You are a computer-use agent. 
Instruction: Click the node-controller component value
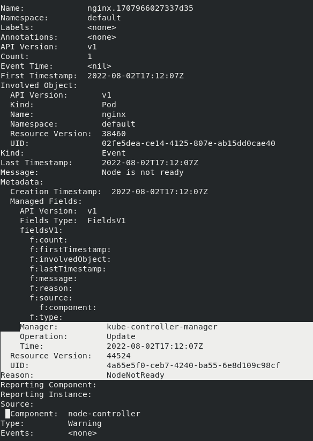click(x=104, y=414)
